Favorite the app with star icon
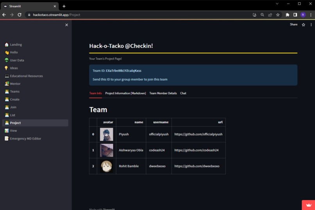Image resolution: width=315 pixels, height=210 pixels. [303, 25]
